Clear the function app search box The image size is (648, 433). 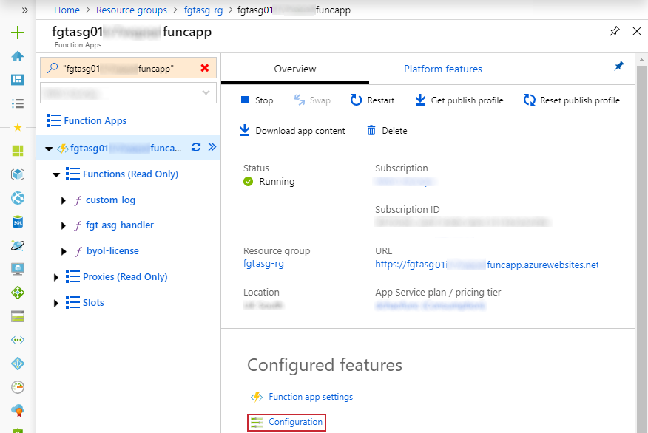tap(205, 67)
